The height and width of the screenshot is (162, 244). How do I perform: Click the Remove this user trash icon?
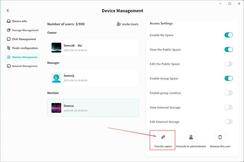[x=220, y=137]
